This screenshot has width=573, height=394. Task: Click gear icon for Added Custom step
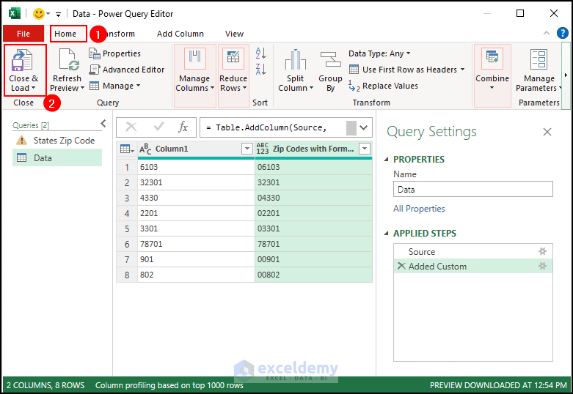pyautogui.click(x=543, y=267)
